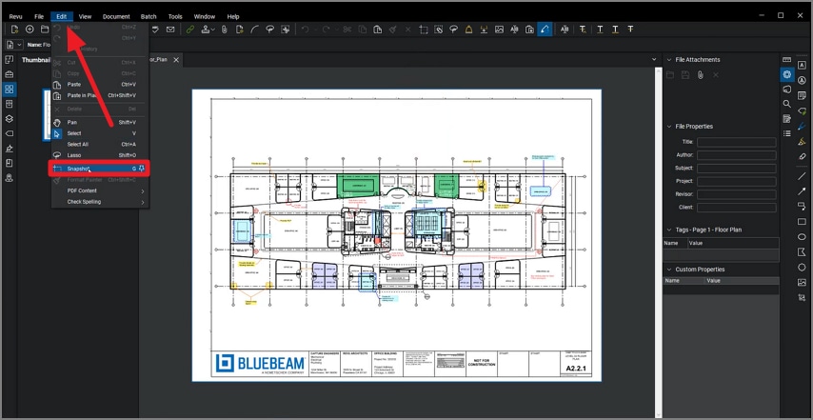Open the Batch menu
813x420 pixels.
point(149,16)
